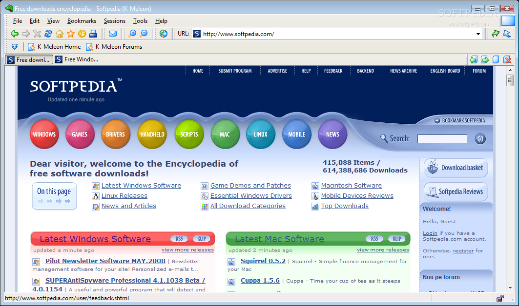Stop page loading with the X icon

37,33
